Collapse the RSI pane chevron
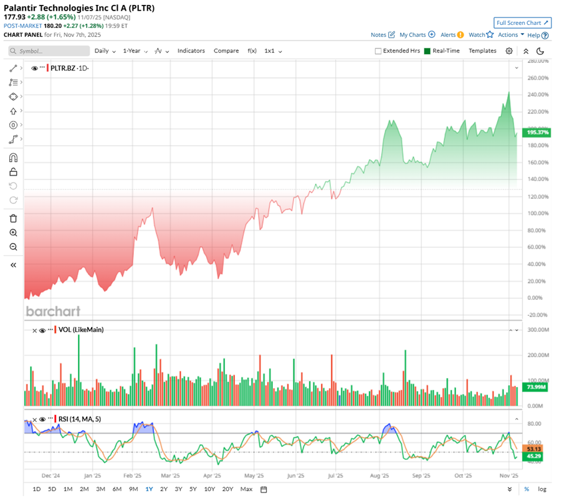This screenshot has height=501, width=562. coord(517,419)
